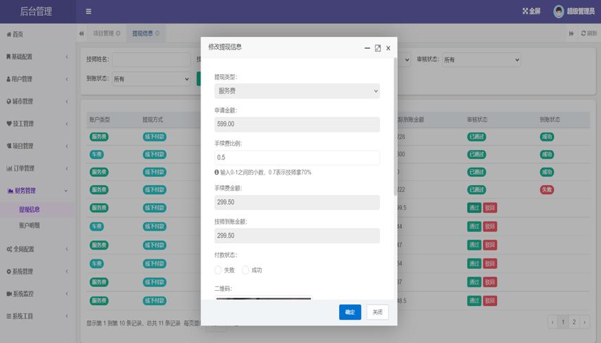
Task: Close the 修改提现信息 dialog with X
Action: coord(388,48)
